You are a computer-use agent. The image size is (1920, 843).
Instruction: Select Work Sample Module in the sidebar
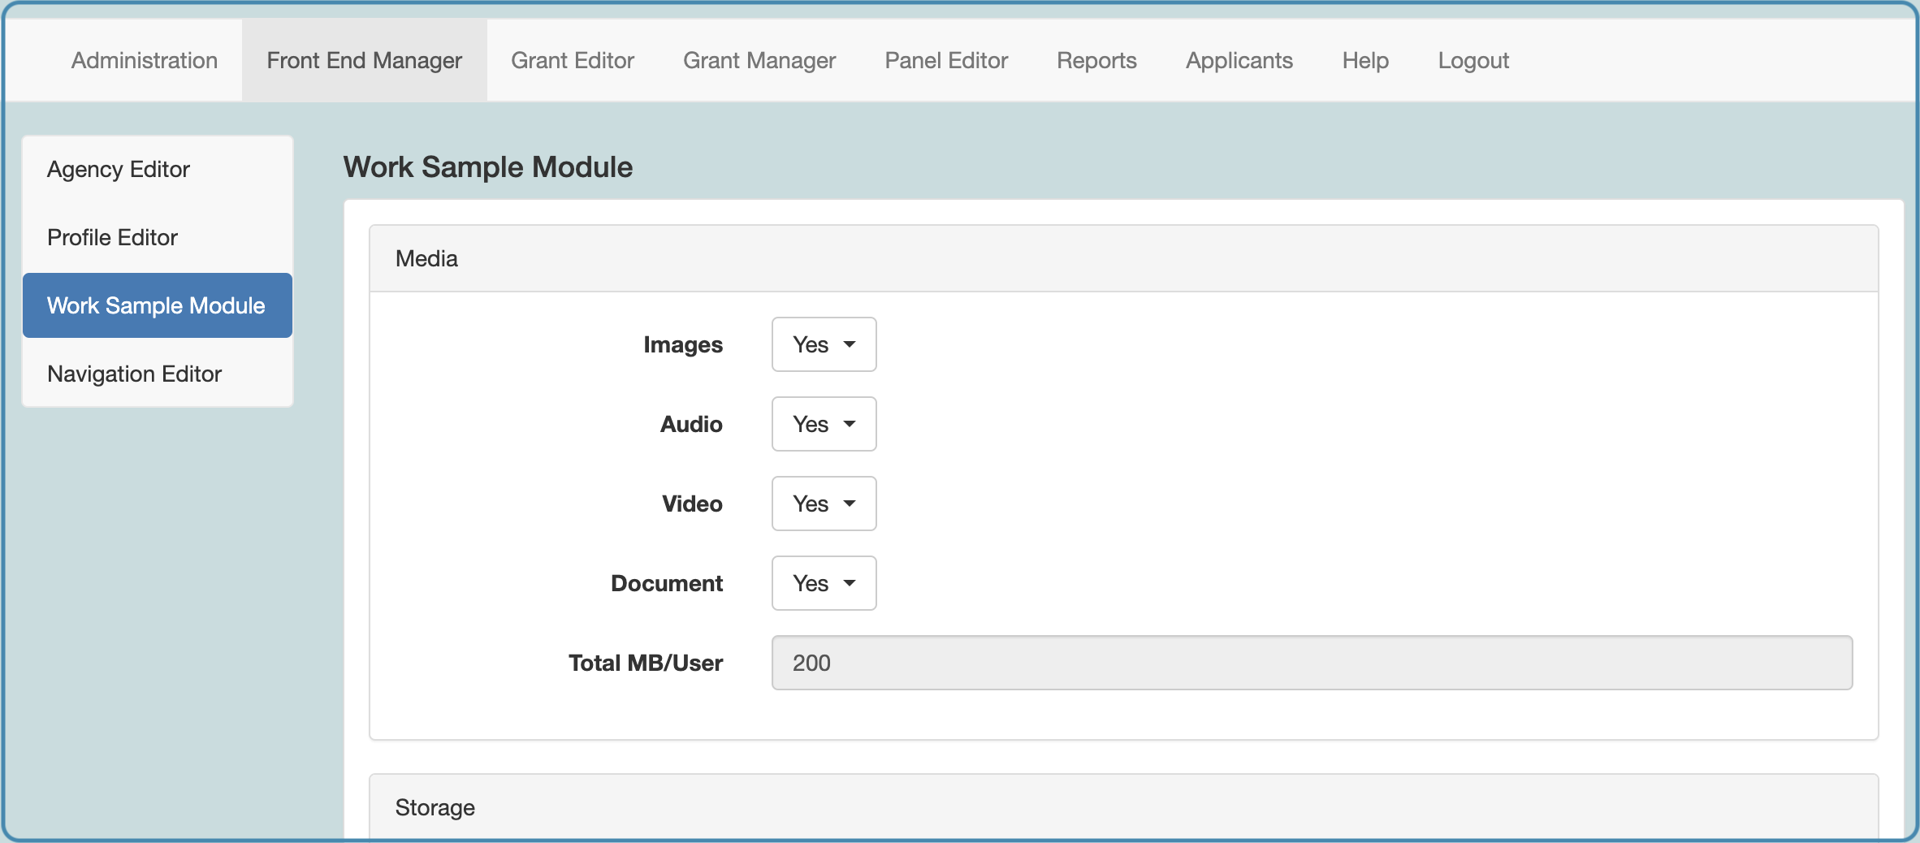pyautogui.click(x=158, y=305)
